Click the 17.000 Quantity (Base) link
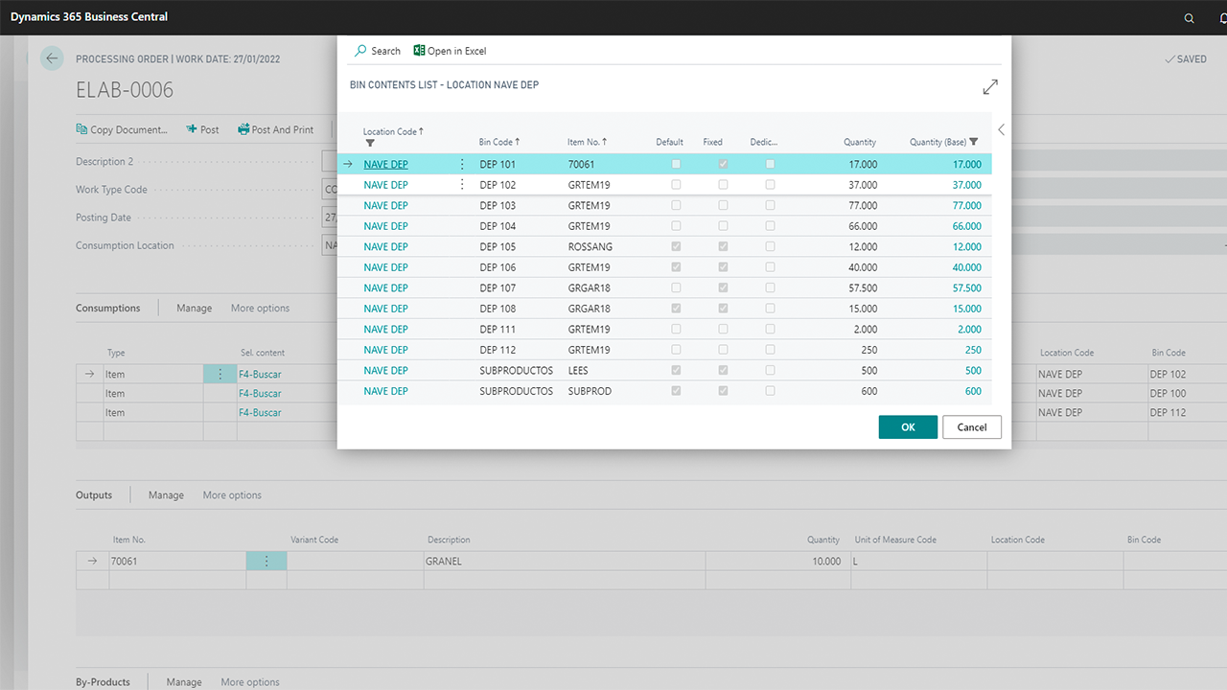This screenshot has height=690, width=1227. point(966,164)
